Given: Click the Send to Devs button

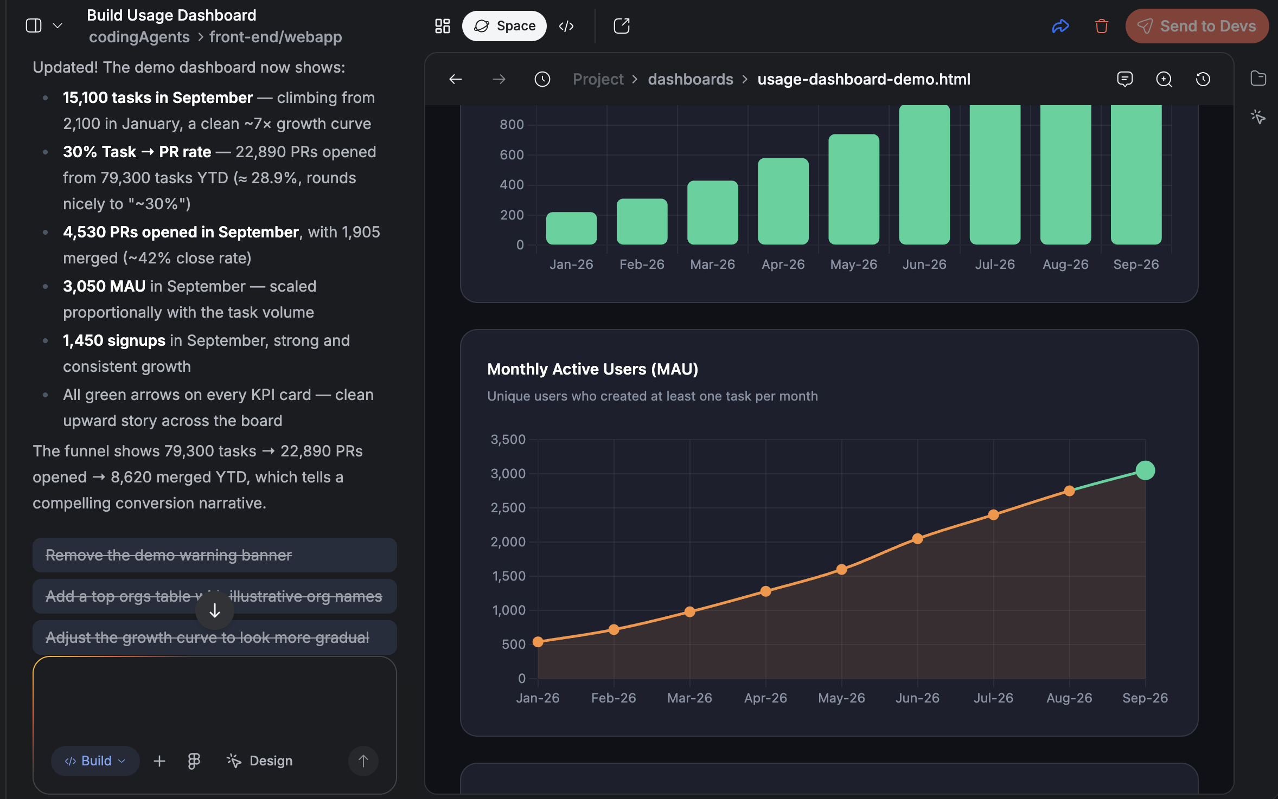Looking at the screenshot, I should [x=1197, y=25].
